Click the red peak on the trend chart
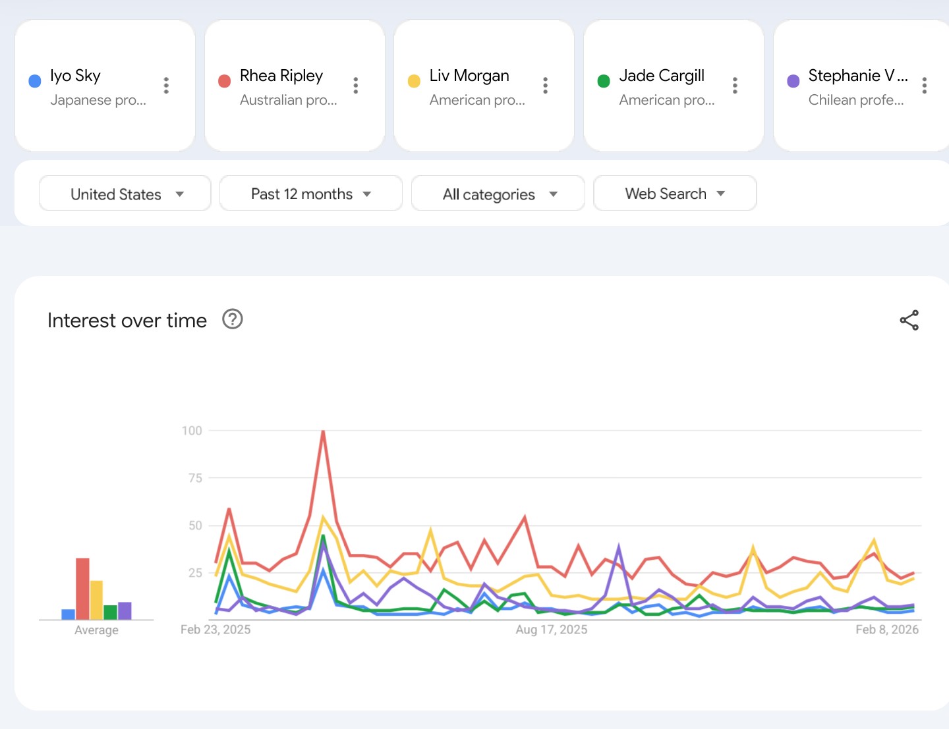The height and width of the screenshot is (729, 949). coord(323,432)
